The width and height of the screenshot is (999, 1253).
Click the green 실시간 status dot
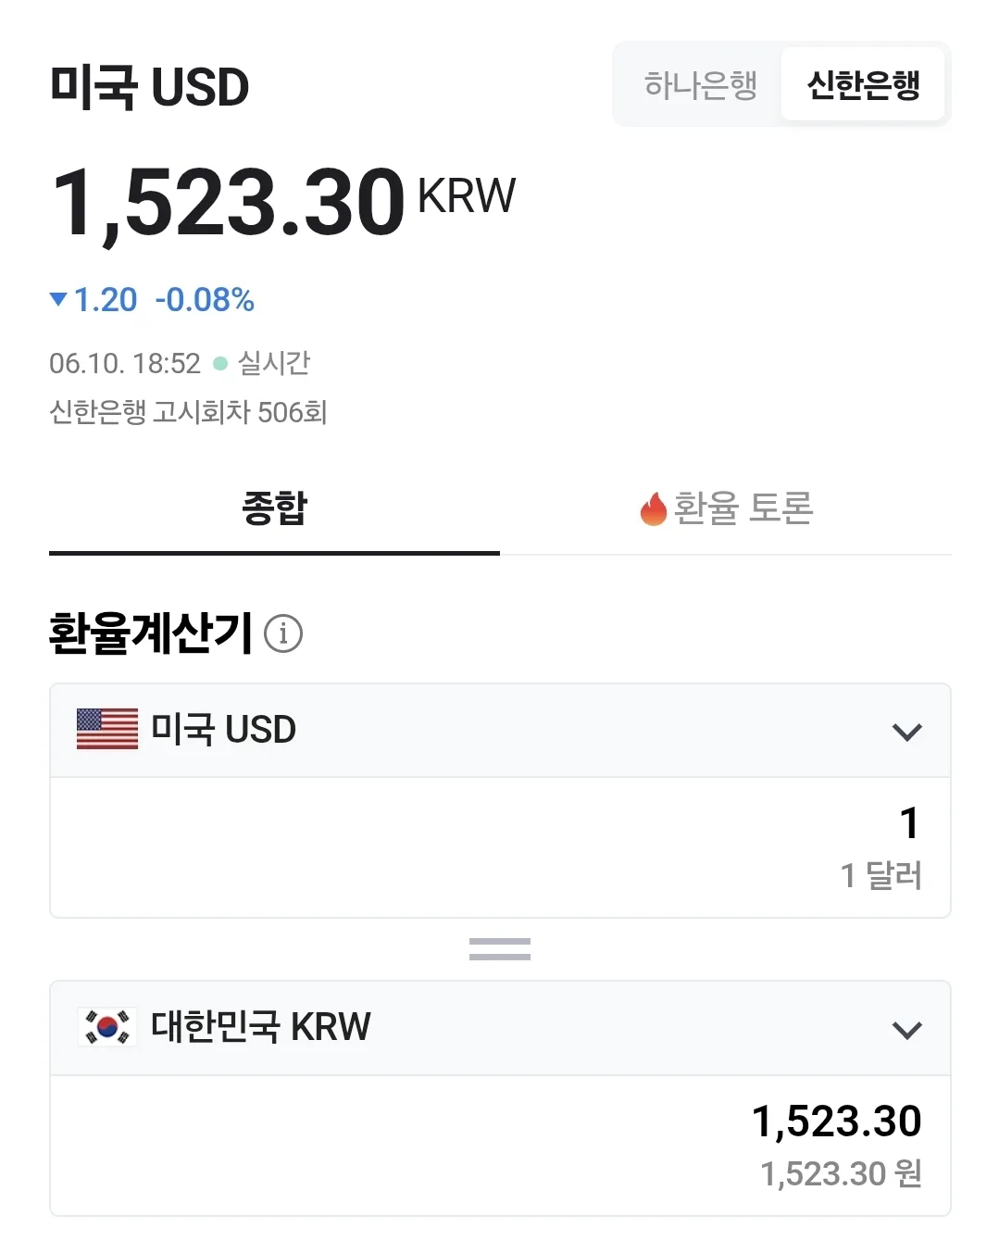click(x=220, y=363)
